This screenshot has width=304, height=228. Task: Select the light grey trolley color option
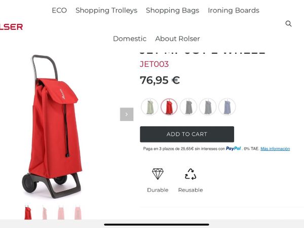pyautogui.click(x=208, y=106)
